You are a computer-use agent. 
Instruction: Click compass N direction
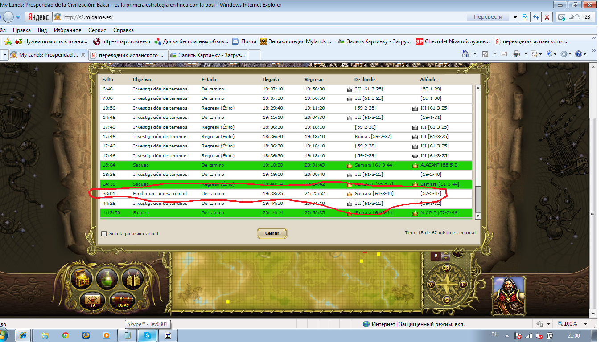447,268
